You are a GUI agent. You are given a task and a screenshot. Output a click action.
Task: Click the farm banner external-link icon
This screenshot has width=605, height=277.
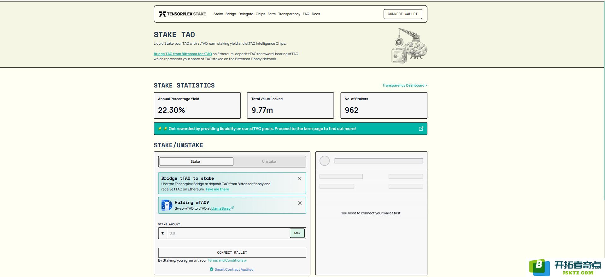[x=421, y=128]
